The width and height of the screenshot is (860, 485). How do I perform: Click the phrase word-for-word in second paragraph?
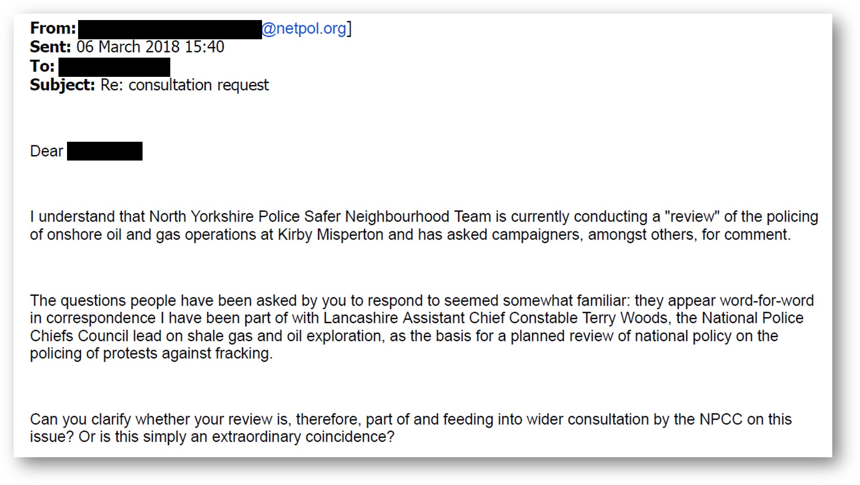[x=767, y=301]
